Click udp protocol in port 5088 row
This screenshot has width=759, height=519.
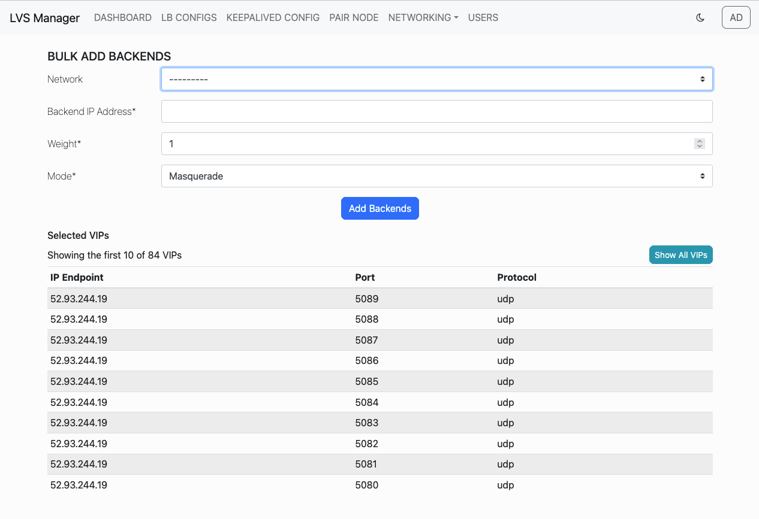(506, 319)
